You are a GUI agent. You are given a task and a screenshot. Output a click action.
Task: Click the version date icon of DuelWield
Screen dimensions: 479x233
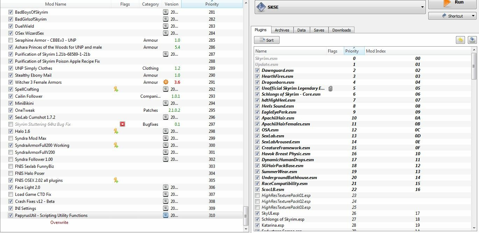(x=165, y=26)
